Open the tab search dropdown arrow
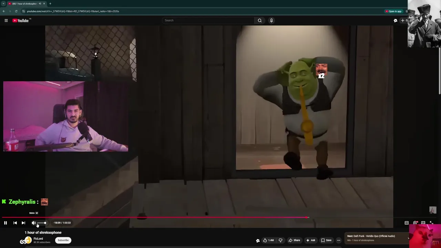 pyautogui.click(x=3, y=3)
